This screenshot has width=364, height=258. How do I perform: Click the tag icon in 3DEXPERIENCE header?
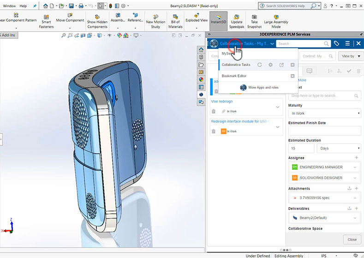coord(337,43)
